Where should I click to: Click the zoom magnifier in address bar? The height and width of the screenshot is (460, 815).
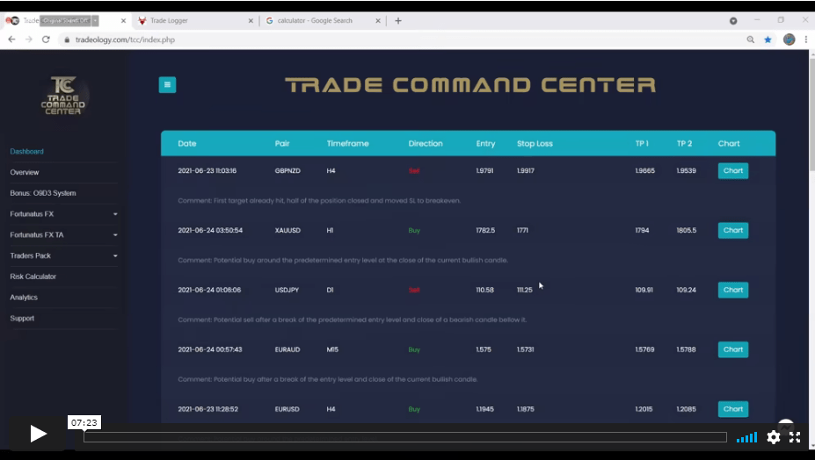click(750, 40)
